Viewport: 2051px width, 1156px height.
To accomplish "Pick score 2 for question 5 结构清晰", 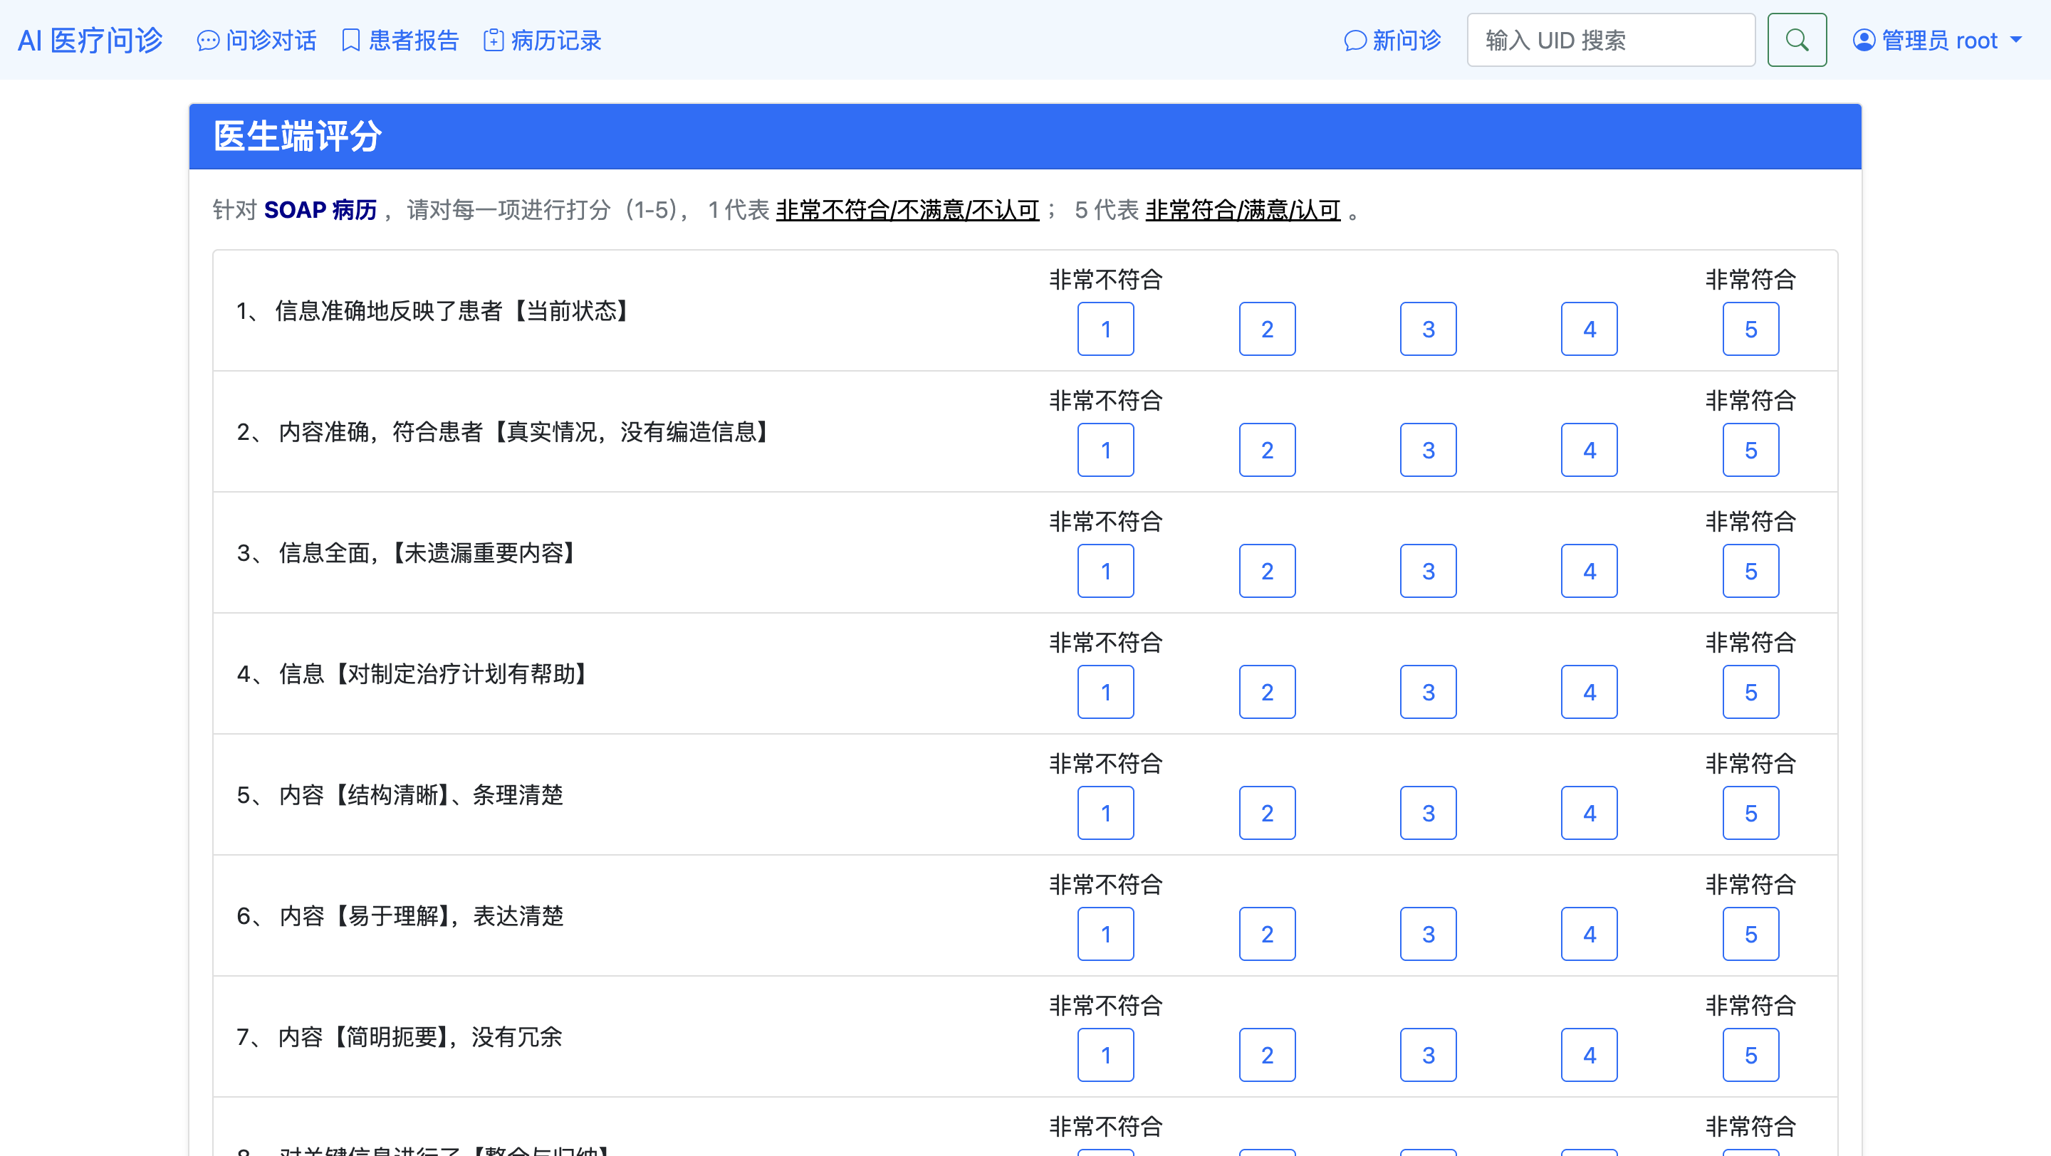I will click(1267, 813).
